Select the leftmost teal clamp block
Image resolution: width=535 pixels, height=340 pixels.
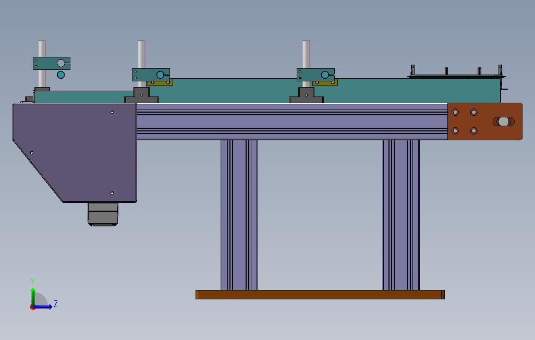tap(52, 63)
